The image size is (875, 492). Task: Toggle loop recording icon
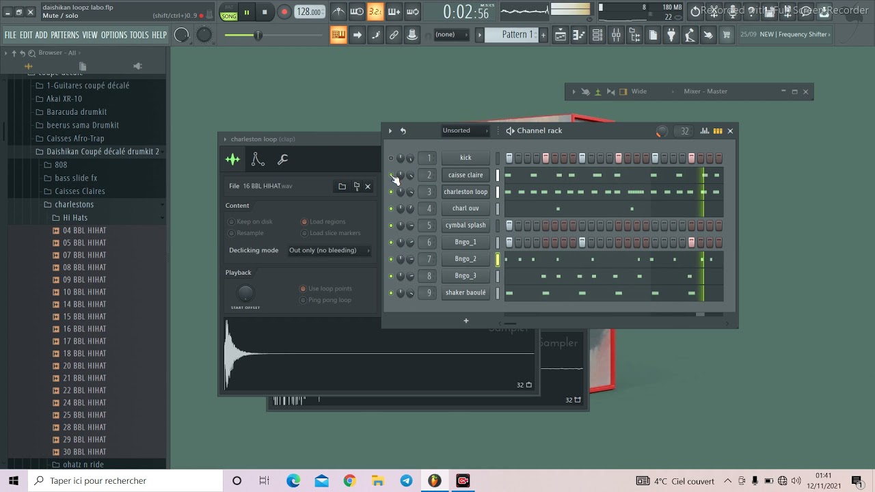[x=413, y=12]
